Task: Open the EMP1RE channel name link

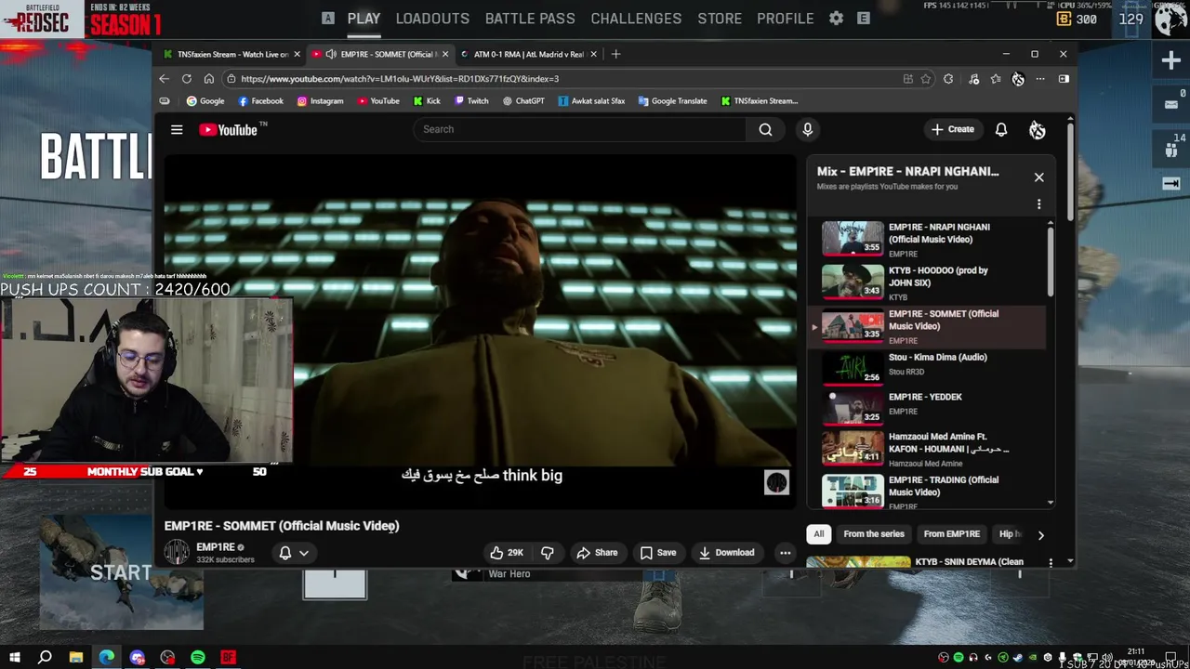Action: 215,547
